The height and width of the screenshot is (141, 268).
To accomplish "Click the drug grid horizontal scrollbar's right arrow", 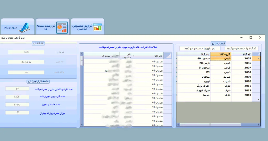I will pos(259,125).
